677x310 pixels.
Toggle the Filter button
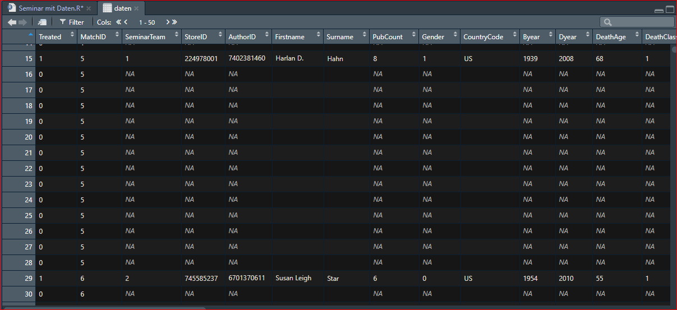tap(71, 22)
